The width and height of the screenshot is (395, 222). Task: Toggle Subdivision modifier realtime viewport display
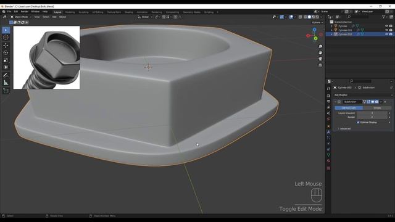pyautogui.click(x=373, y=102)
